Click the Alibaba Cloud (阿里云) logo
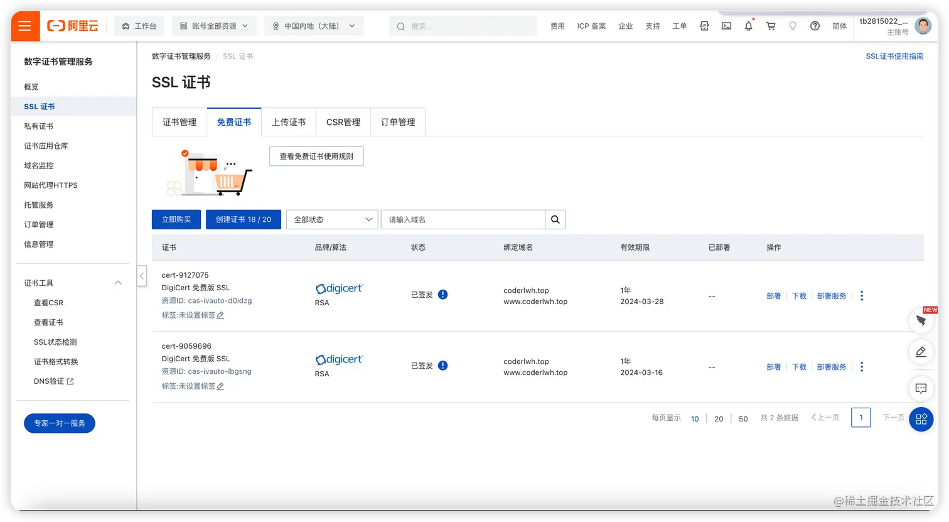This screenshot has width=949, height=522. point(73,26)
